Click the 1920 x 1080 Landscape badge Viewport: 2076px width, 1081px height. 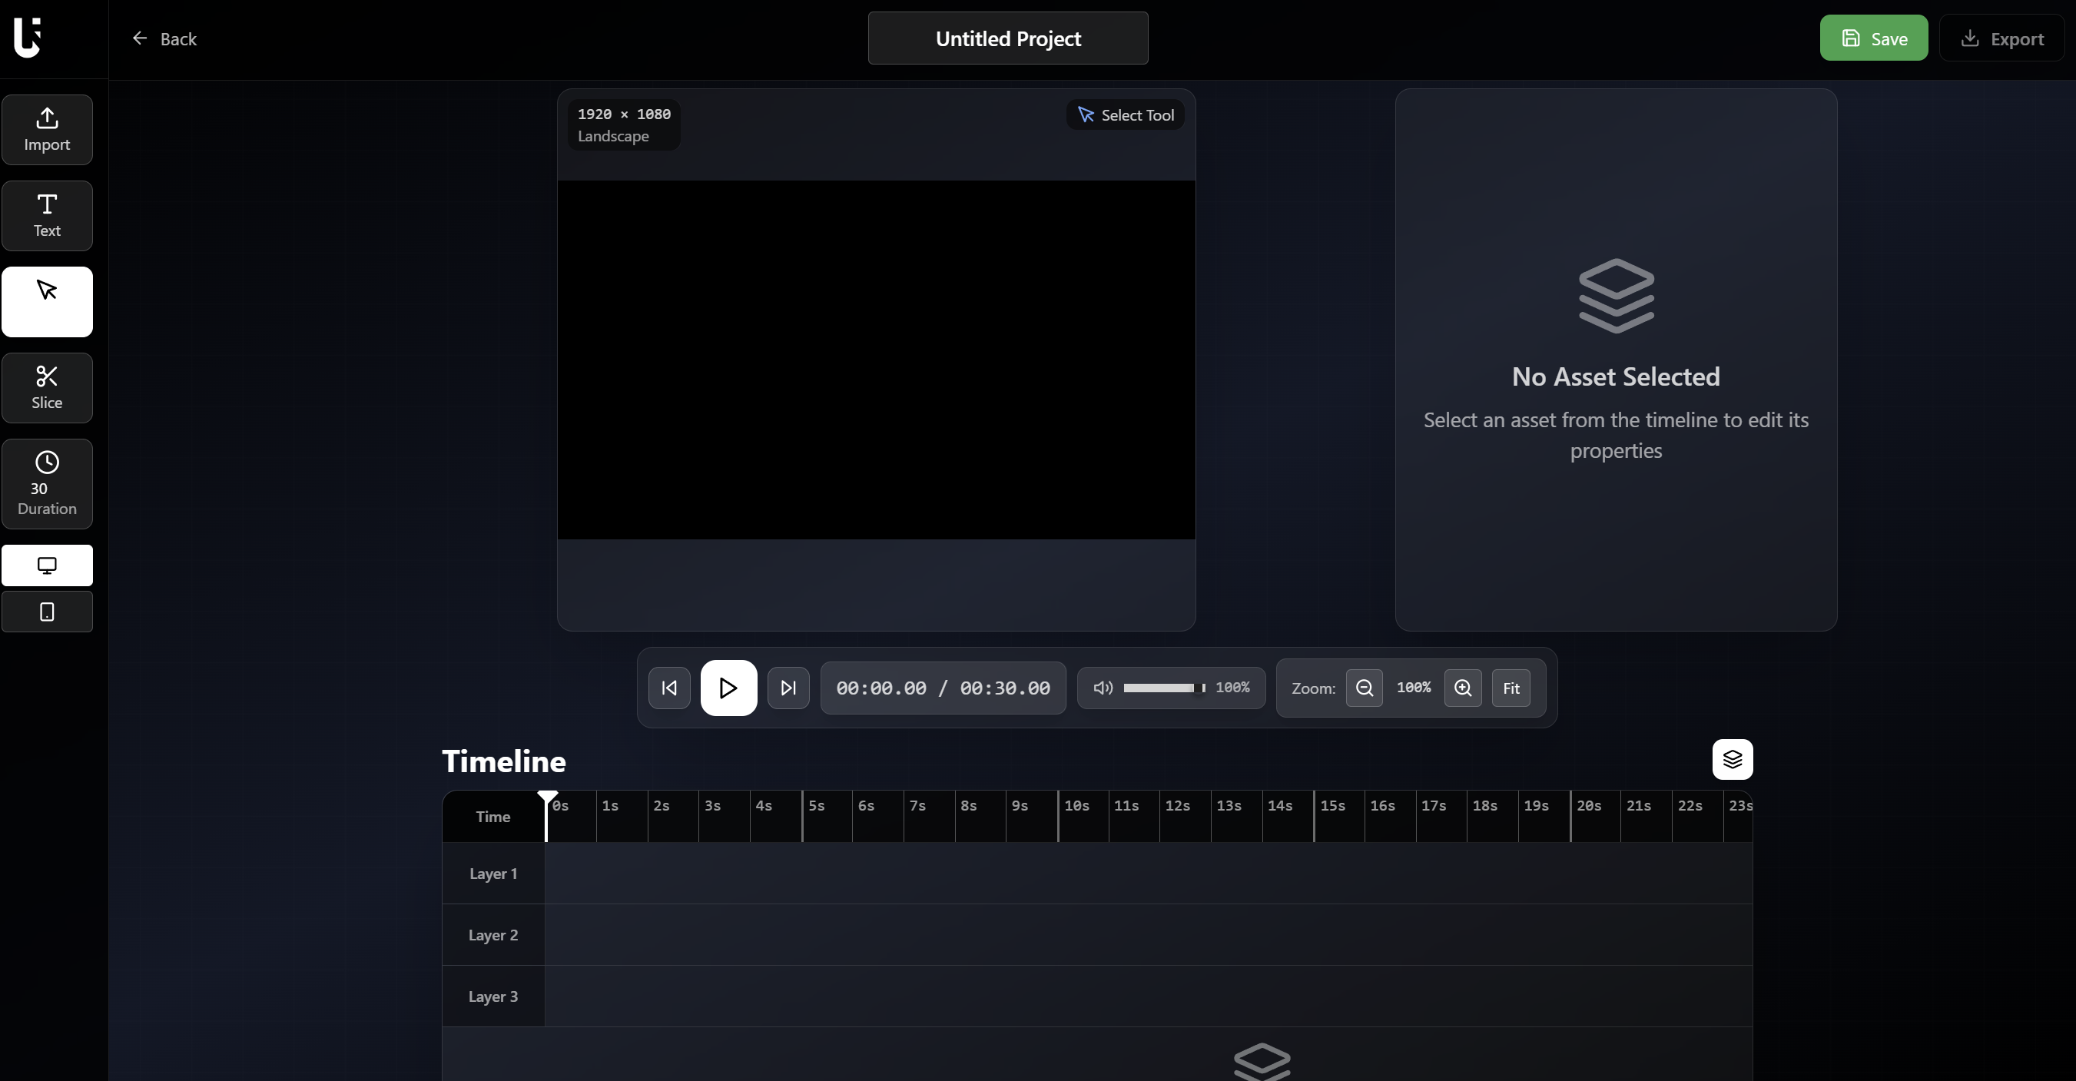623,125
